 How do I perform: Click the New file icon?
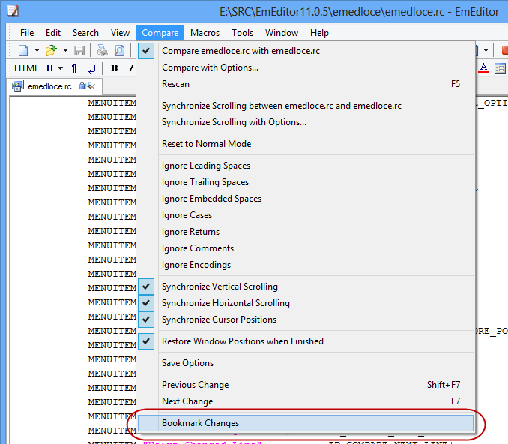[23, 50]
